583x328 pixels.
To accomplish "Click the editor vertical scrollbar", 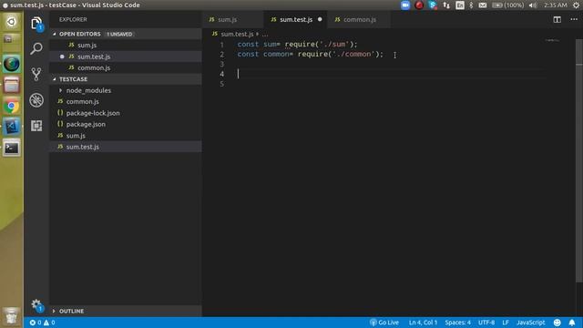I will [x=579, y=160].
